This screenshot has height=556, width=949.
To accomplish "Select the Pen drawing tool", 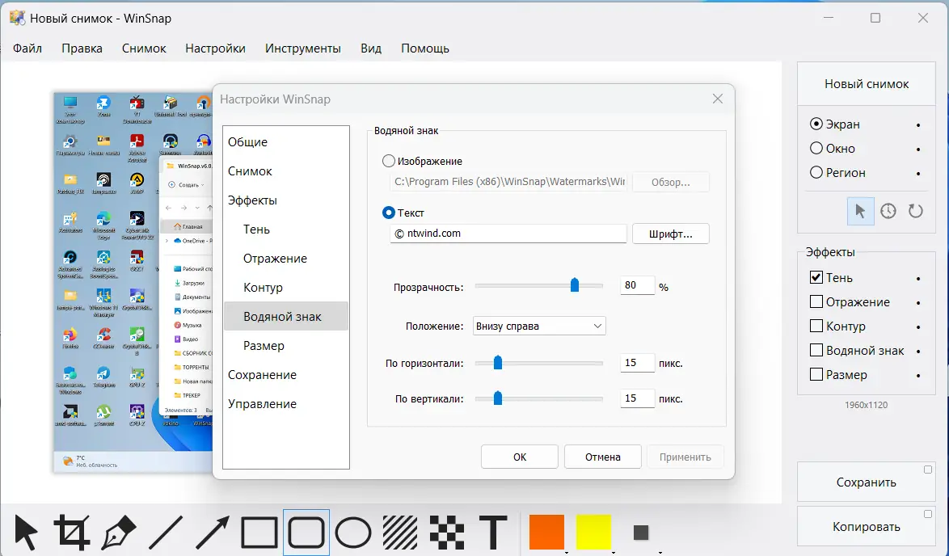I will pos(119,533).
